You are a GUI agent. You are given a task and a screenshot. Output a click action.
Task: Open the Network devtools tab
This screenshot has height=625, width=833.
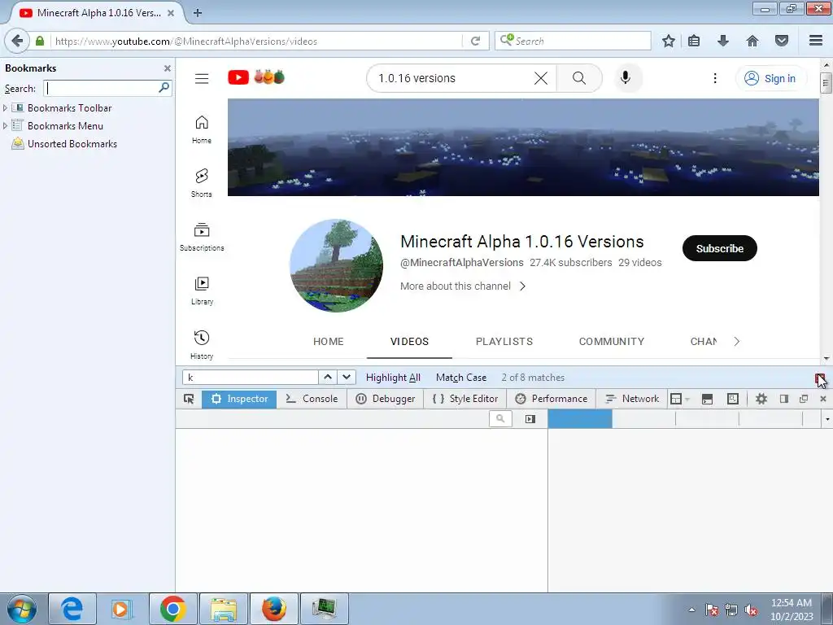coord(631,399)
